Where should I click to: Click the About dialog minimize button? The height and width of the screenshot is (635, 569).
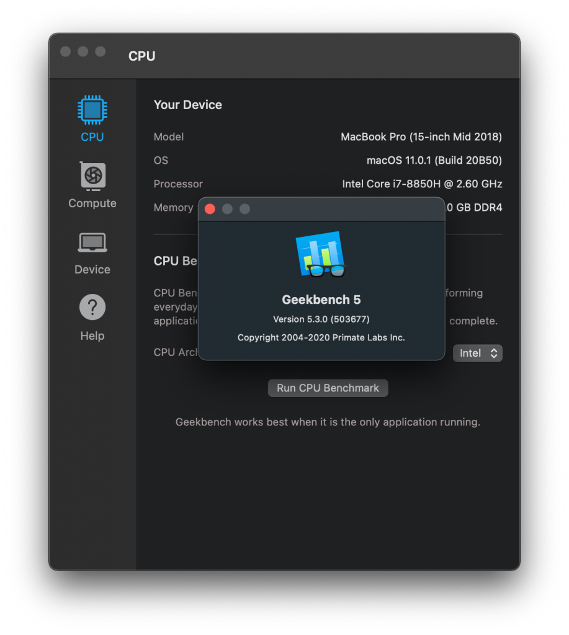[227, 209]
